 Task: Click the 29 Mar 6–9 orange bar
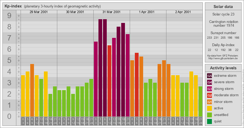(x=32, y=90)
